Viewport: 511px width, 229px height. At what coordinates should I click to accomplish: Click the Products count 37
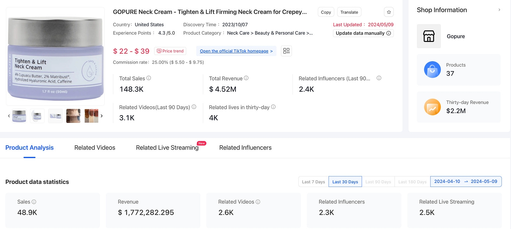[450, 74]
